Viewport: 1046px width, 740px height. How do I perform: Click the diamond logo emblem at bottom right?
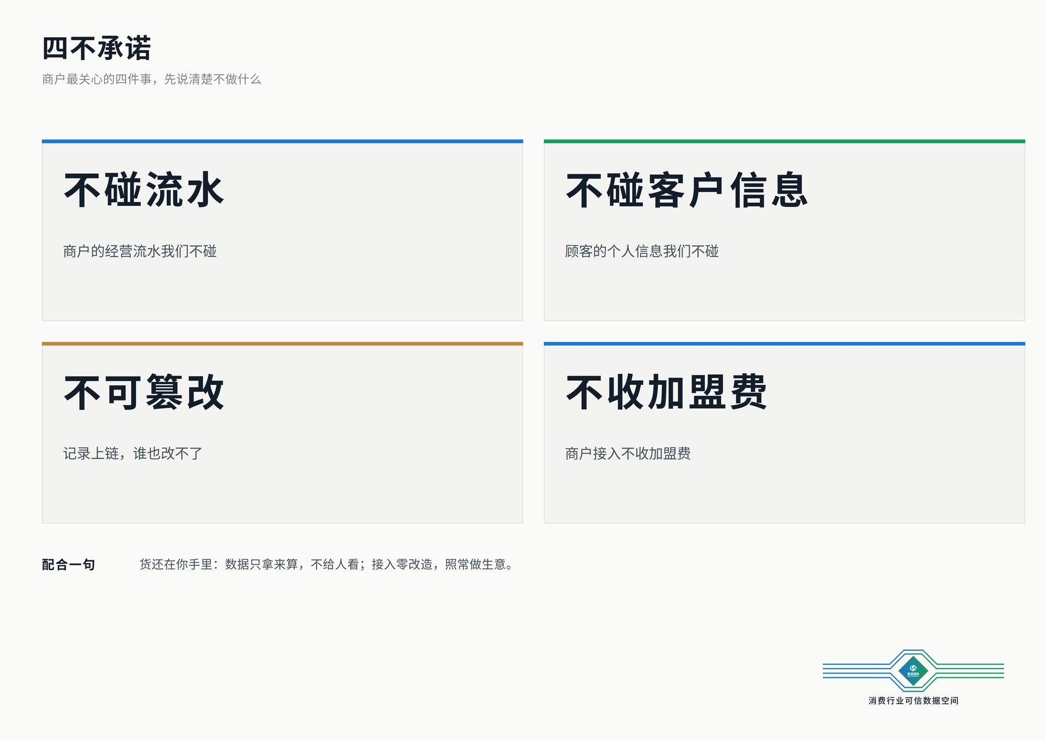coord(913,671)
